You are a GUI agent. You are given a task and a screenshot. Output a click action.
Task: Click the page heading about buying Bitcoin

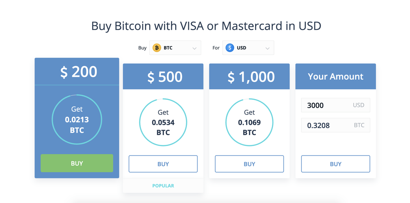coord(206,26)
